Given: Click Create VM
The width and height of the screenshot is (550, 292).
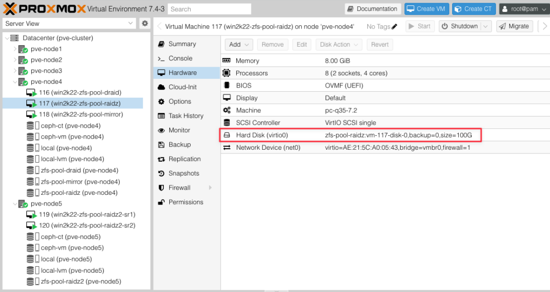Looking at the screenshot, I should click(x=426, y=9).
